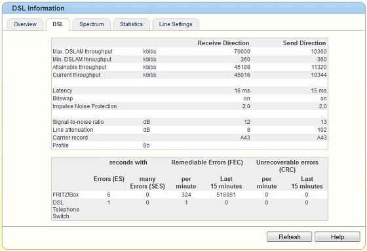Click the Receive Direction column header
The image size is (367, 251).
click(x=223, y=43)
